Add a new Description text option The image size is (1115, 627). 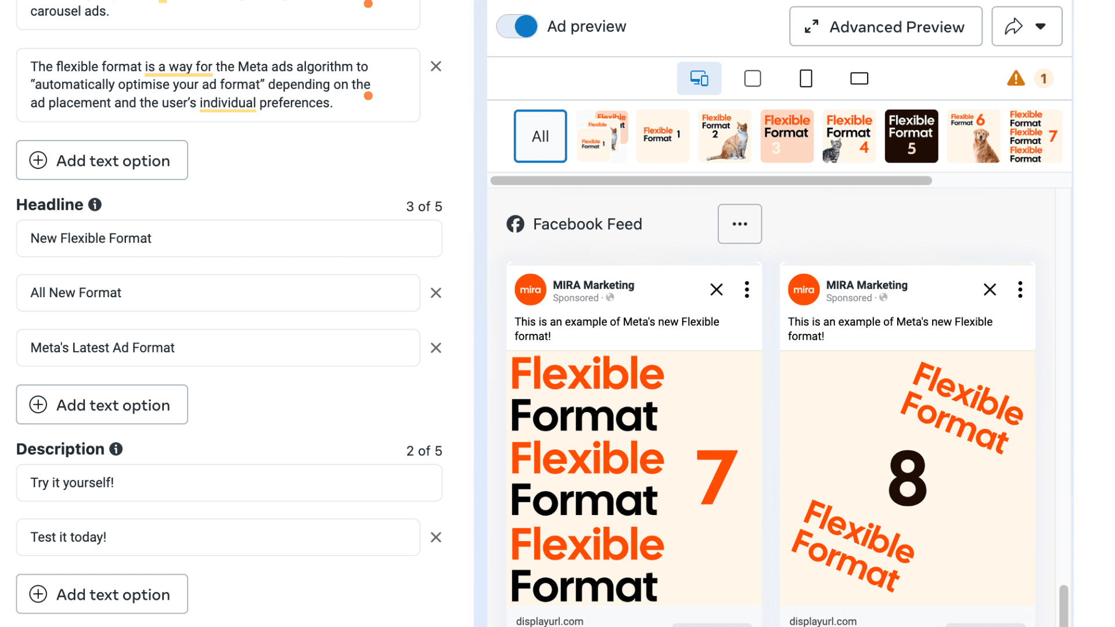102,593
